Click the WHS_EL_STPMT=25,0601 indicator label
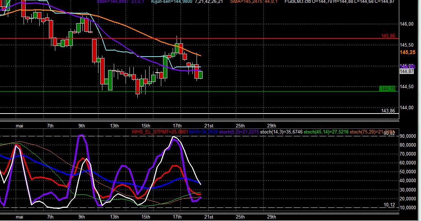This screenshot has height=221, width=421. click(160, 132)
